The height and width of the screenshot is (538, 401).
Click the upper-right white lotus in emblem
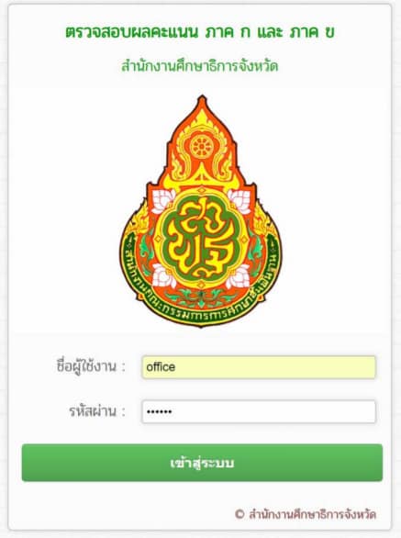click(x=239, y=200)
